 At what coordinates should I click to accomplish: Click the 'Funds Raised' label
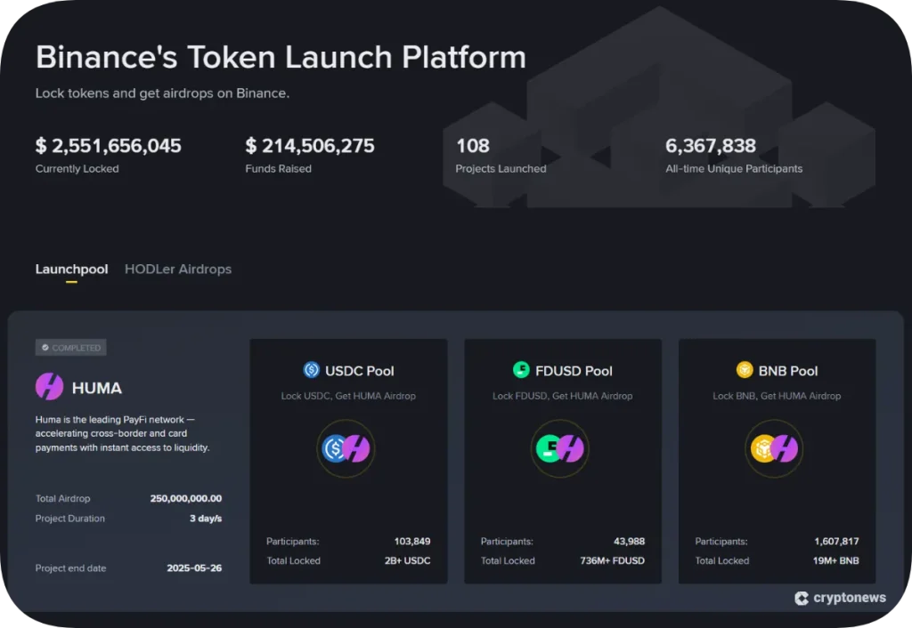[x=278, y=168]
